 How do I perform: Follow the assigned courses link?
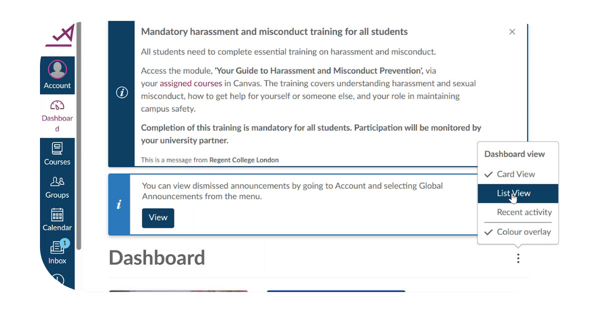(x=190, y=83)
